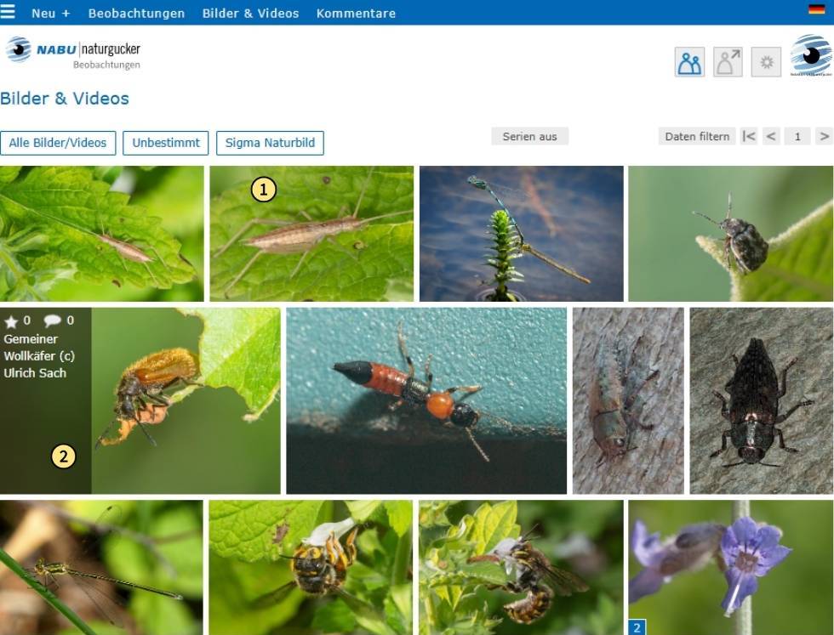This screenshot has height=635, width=834.
Task: Open the red rove beetle thumbnail
Action: pos(426,400)
